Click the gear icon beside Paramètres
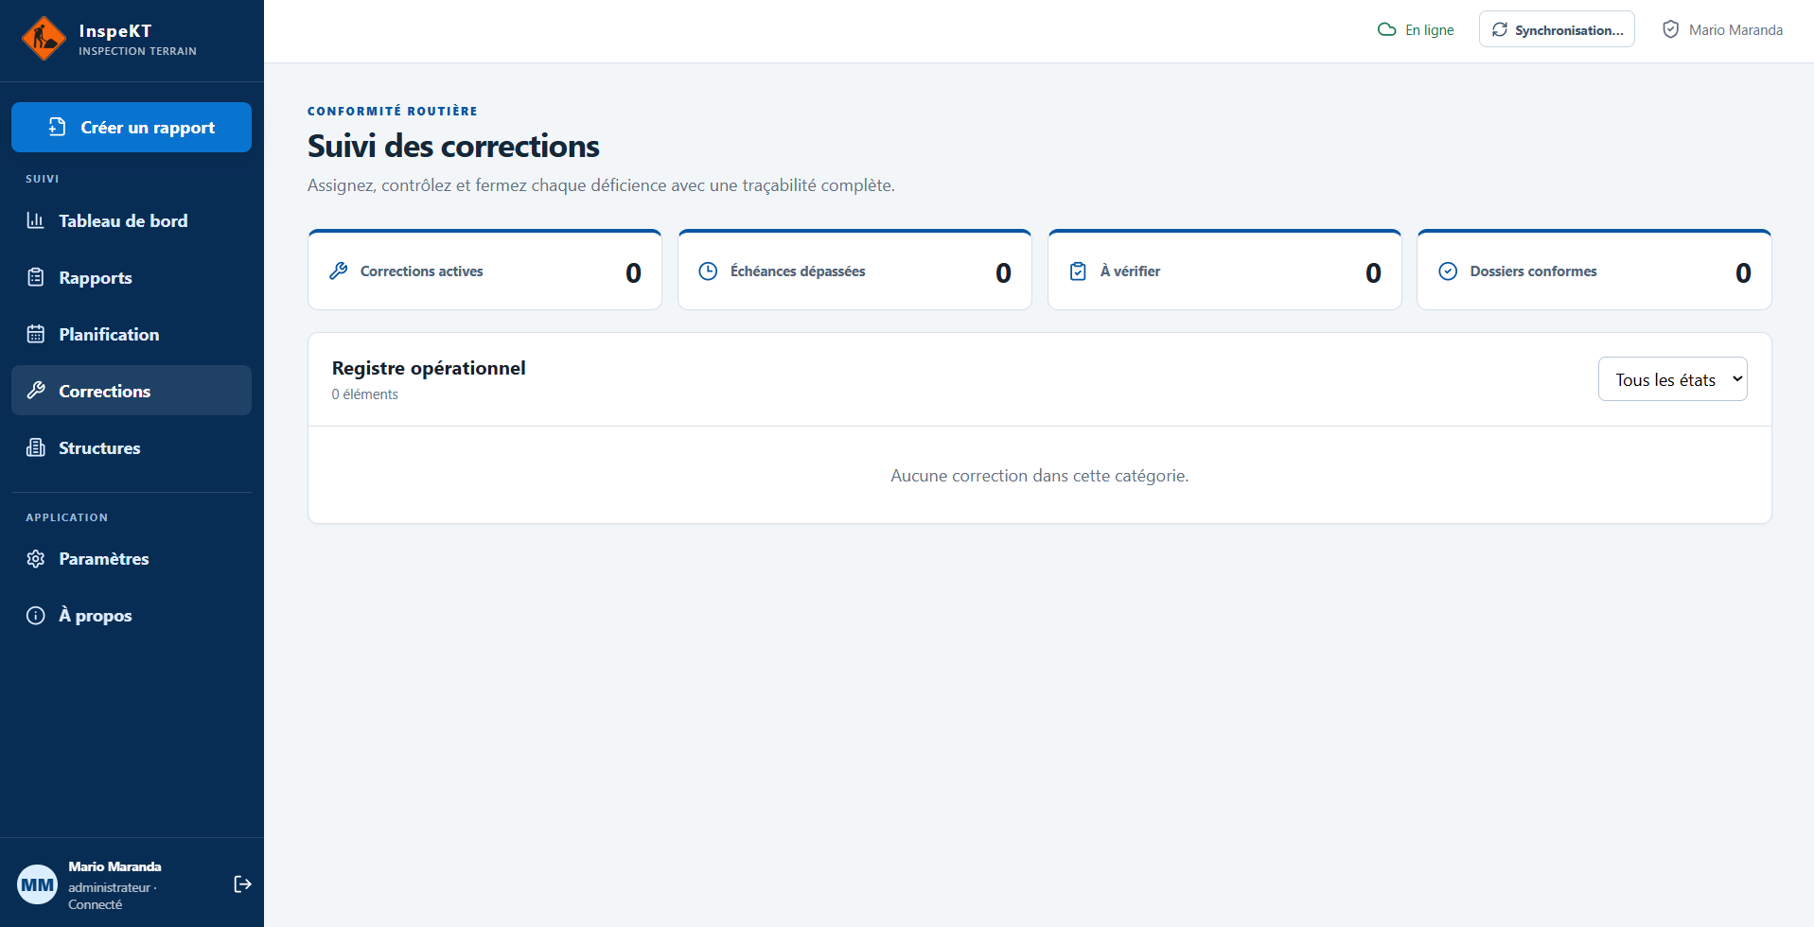Screen dimensions: 1814x927 pos(36,559)
